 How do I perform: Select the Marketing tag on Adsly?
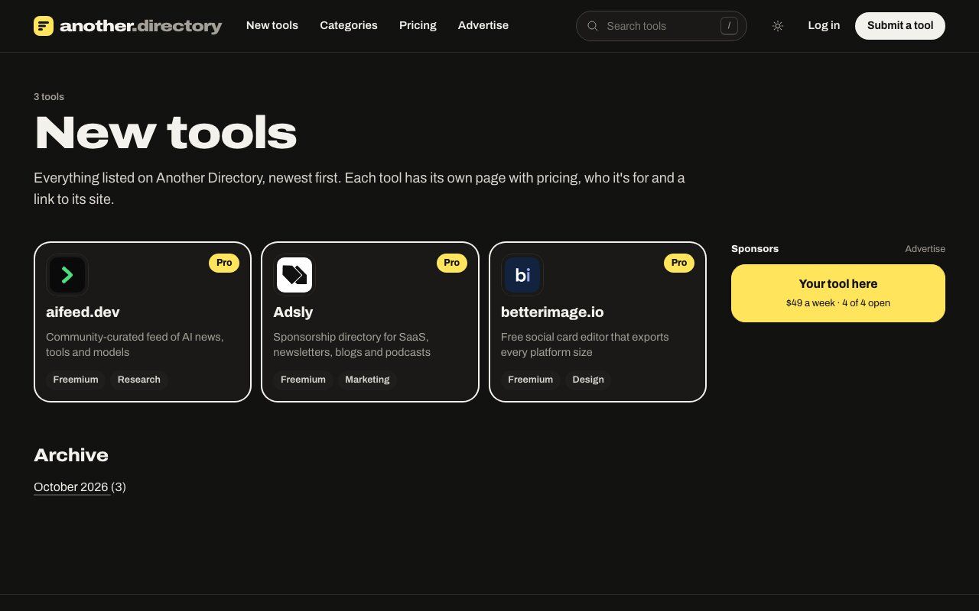[x=367, y=380]
